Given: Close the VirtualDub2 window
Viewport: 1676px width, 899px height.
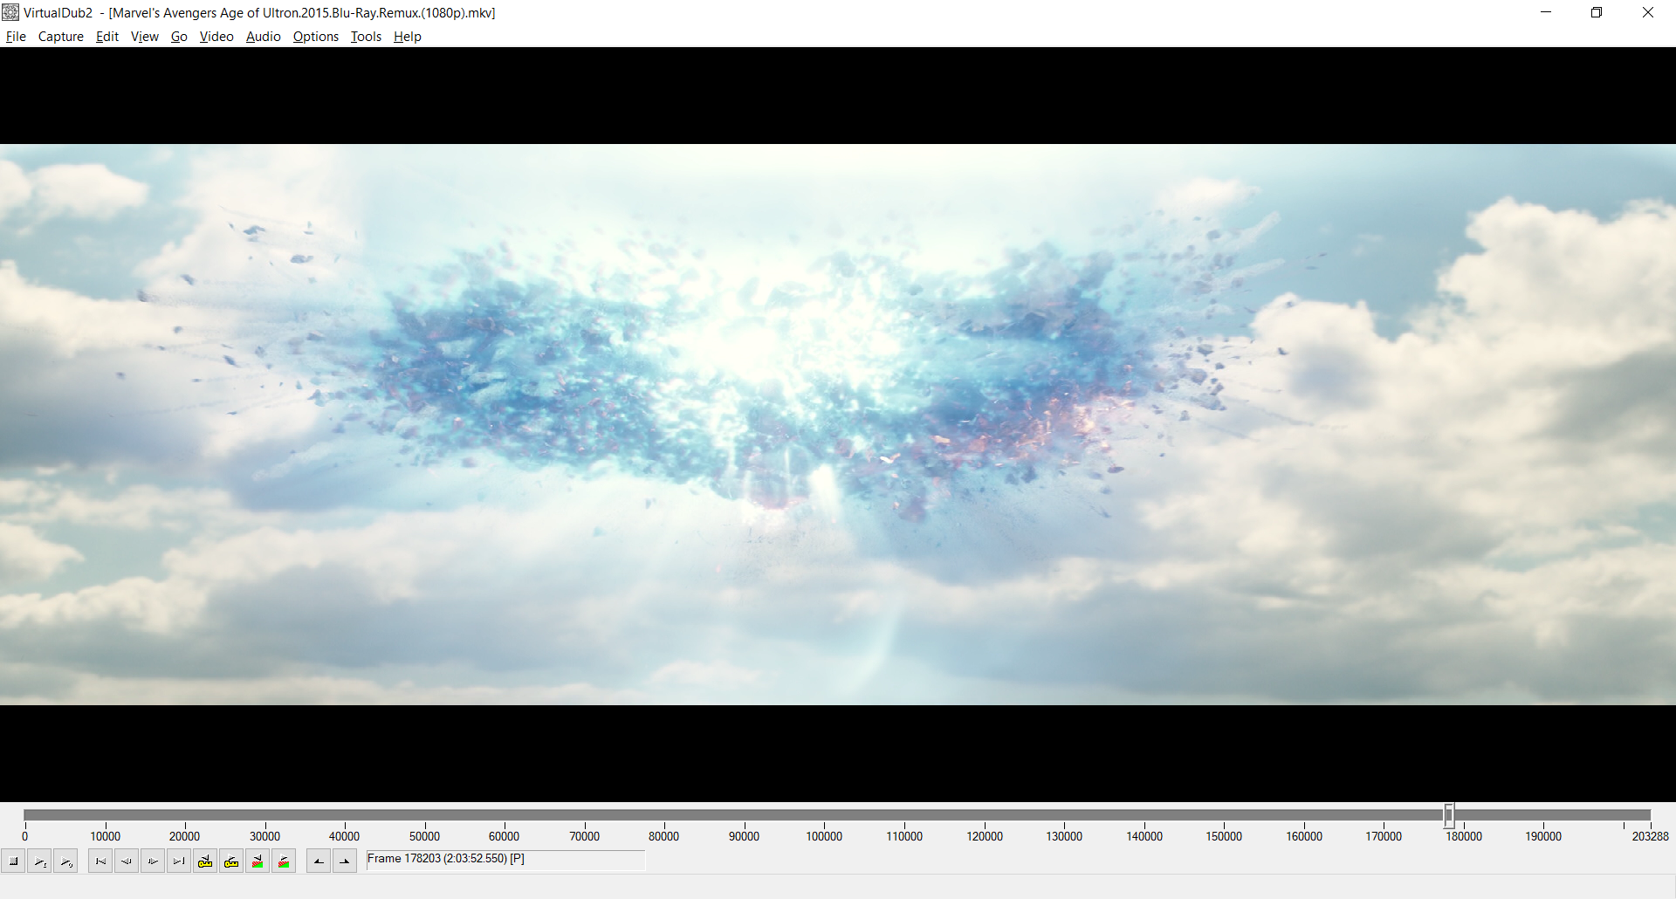Looking at the screenshot, I should tap(1648, 12).
